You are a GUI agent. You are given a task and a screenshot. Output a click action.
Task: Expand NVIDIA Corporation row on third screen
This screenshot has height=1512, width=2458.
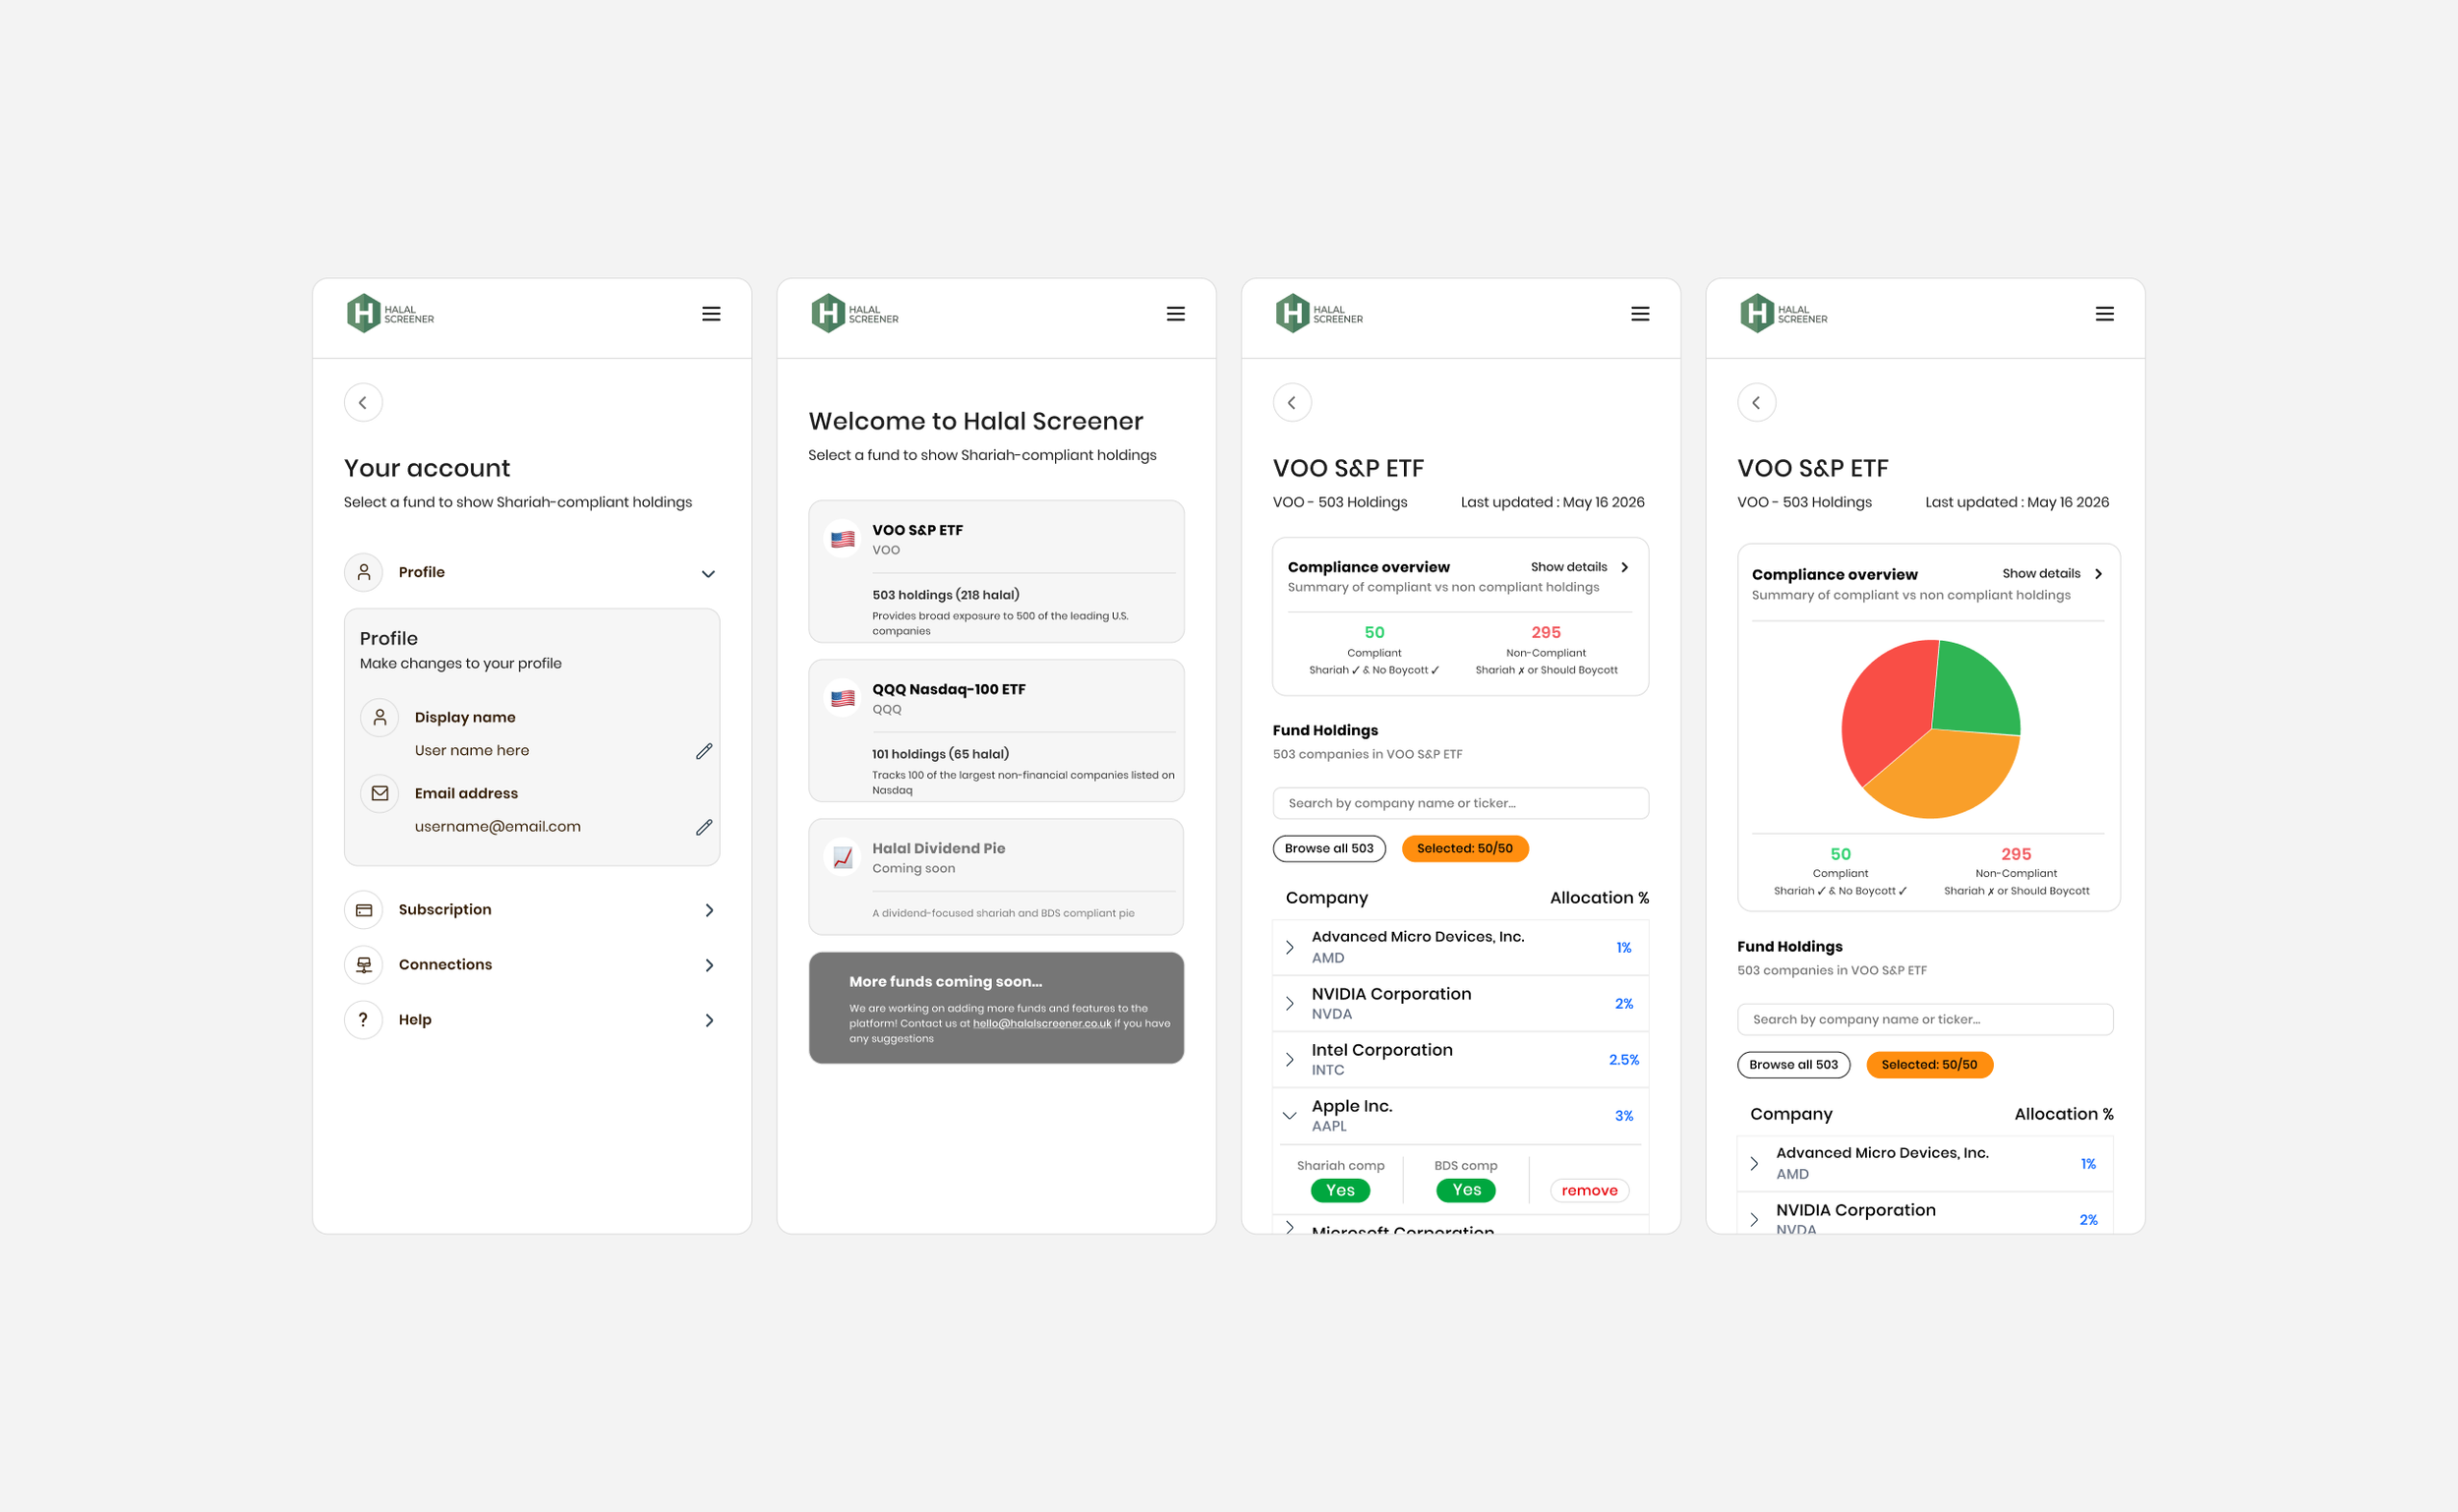click(x=1290, y=1003)
